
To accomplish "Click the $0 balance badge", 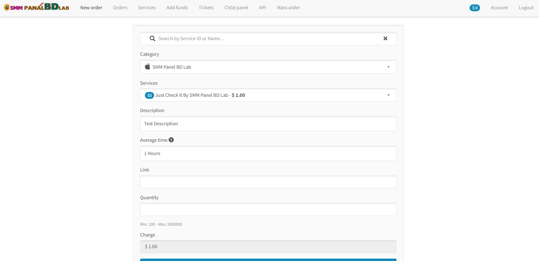I will point(474,8).
